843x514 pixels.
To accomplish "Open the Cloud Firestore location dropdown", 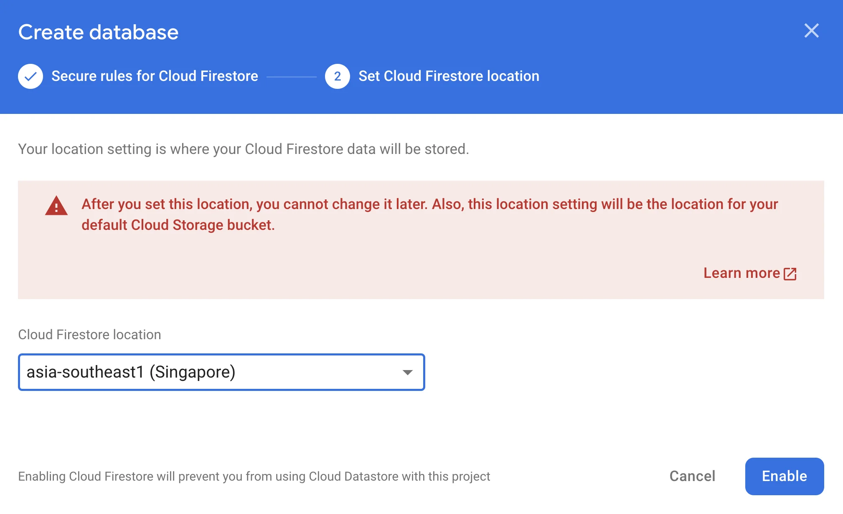I will [x=221, y=372].
